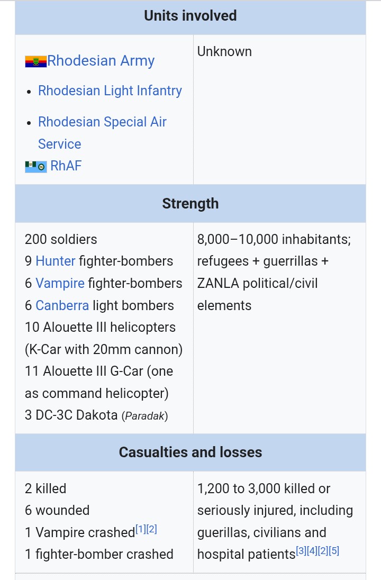Click the Casualties and losses header

point(190,452)
